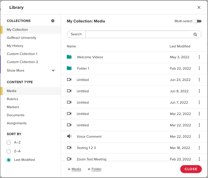Open options menu for Testing 1 2 3

coord(199,148)
